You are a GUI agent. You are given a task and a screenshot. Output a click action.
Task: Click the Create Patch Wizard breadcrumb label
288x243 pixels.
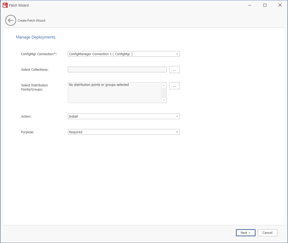point(31,21)
